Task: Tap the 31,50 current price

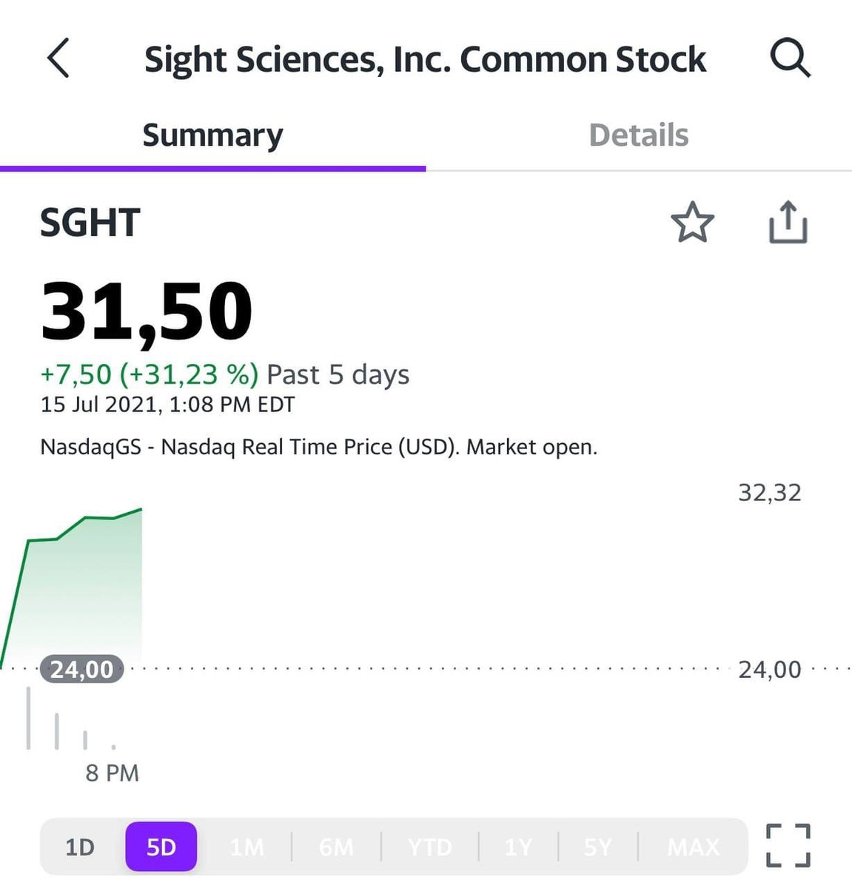Action: coord(147,311)
